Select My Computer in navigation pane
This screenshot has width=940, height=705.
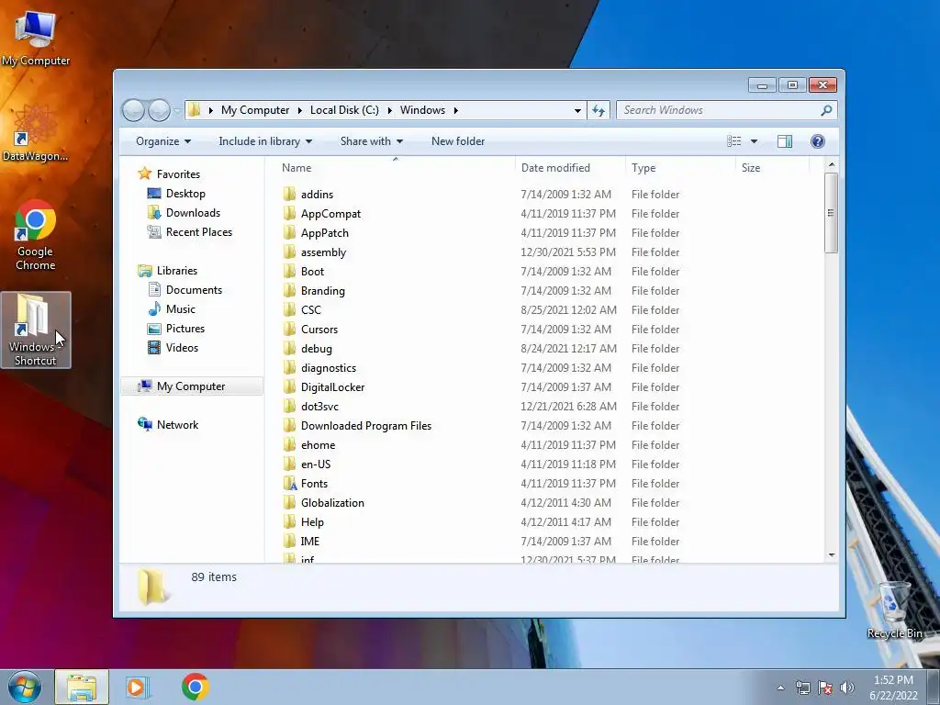192,386
